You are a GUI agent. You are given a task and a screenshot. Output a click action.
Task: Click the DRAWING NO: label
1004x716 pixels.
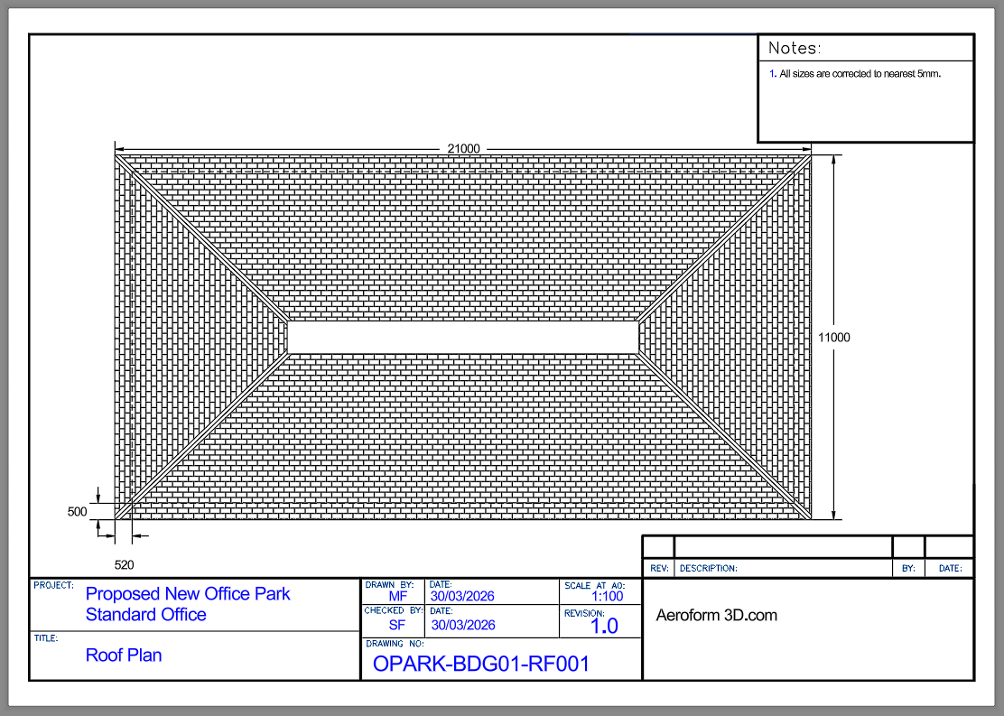[x=395, y=644]
